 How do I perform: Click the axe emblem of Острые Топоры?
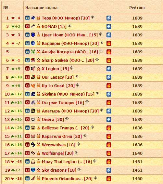click(x=33, y=102)
